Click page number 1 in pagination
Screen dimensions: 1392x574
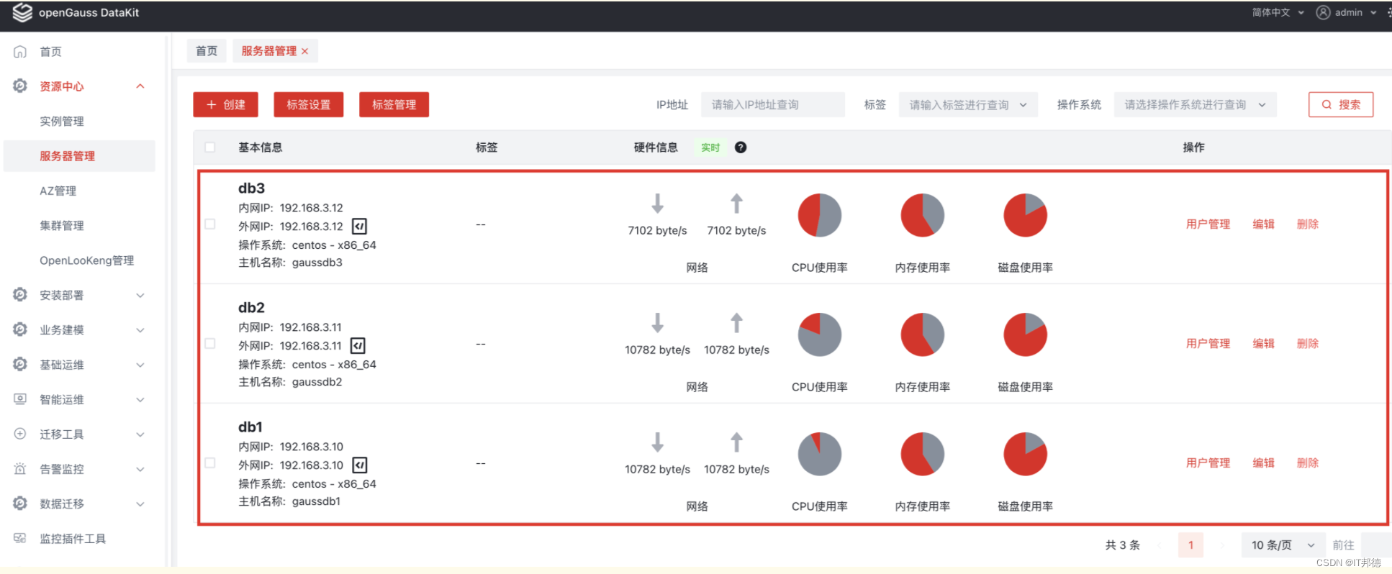coord(1191,545)
